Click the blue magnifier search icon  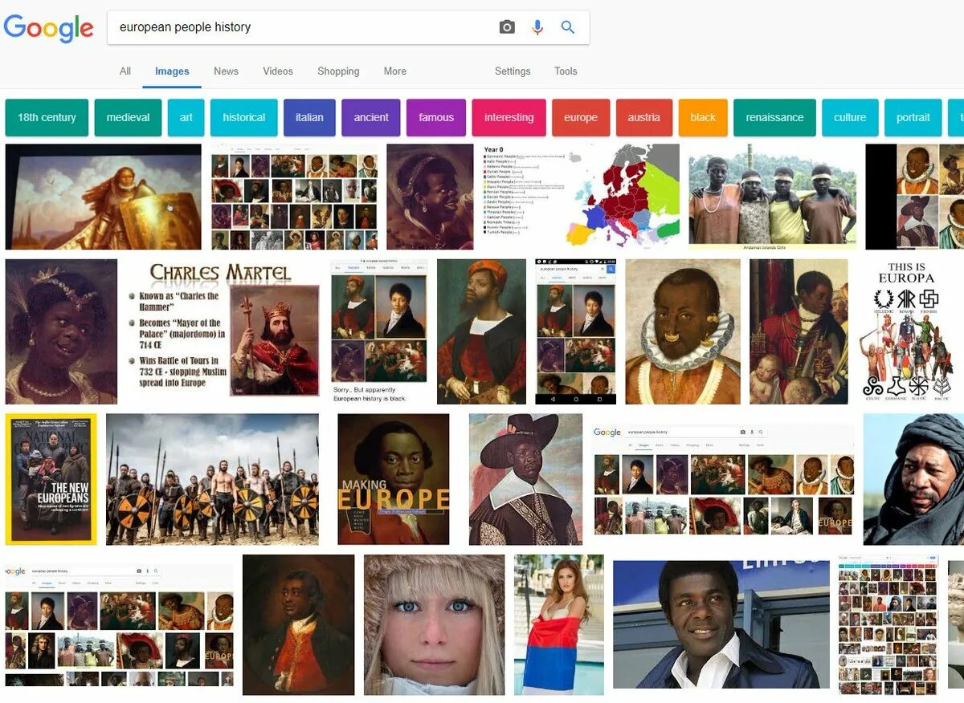(568, 27)
